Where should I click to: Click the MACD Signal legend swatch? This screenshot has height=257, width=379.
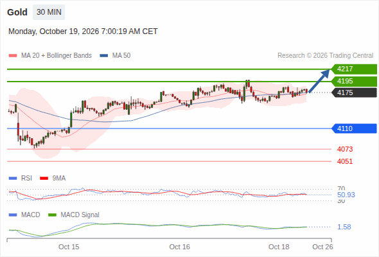[52, 215]
